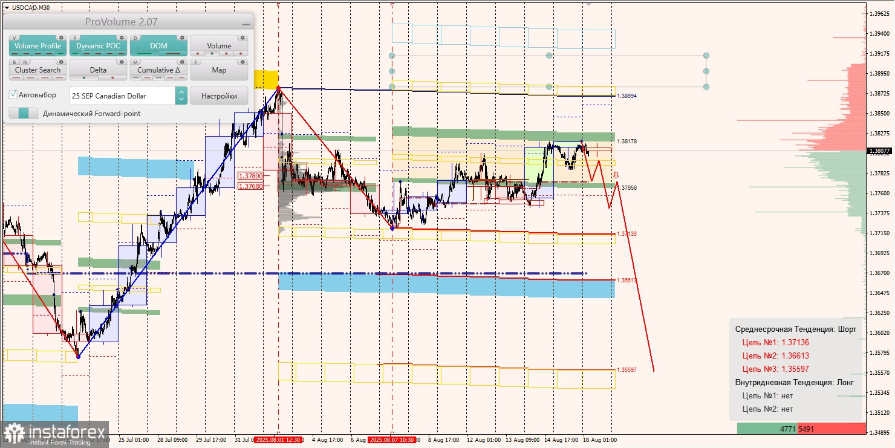Enable the Delta indicator

tap(98, 70)
